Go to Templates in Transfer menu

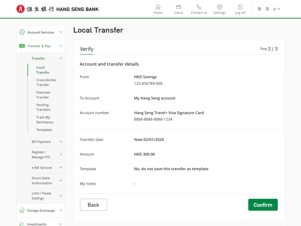tap(44, 130)
